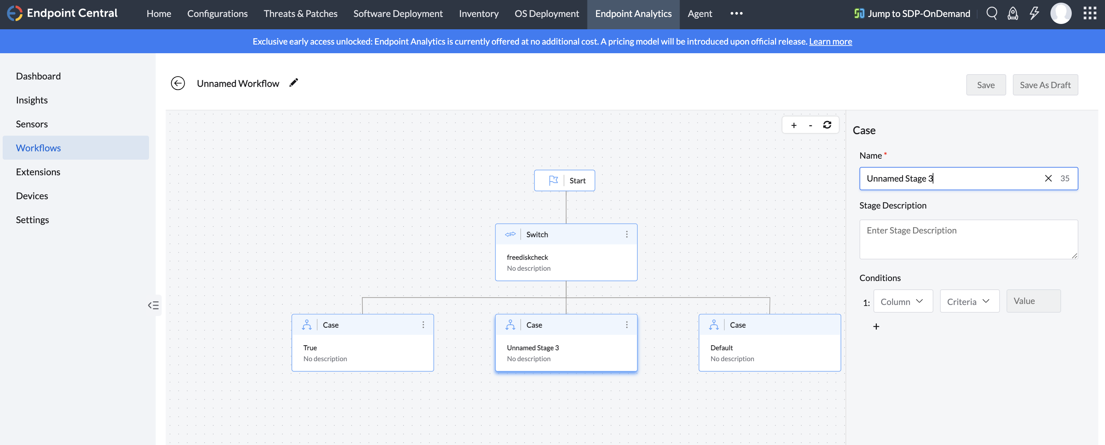1105x445 pixels.
Task: Zoom in the canvas with plus icon
Action: [x=794, y=125]
